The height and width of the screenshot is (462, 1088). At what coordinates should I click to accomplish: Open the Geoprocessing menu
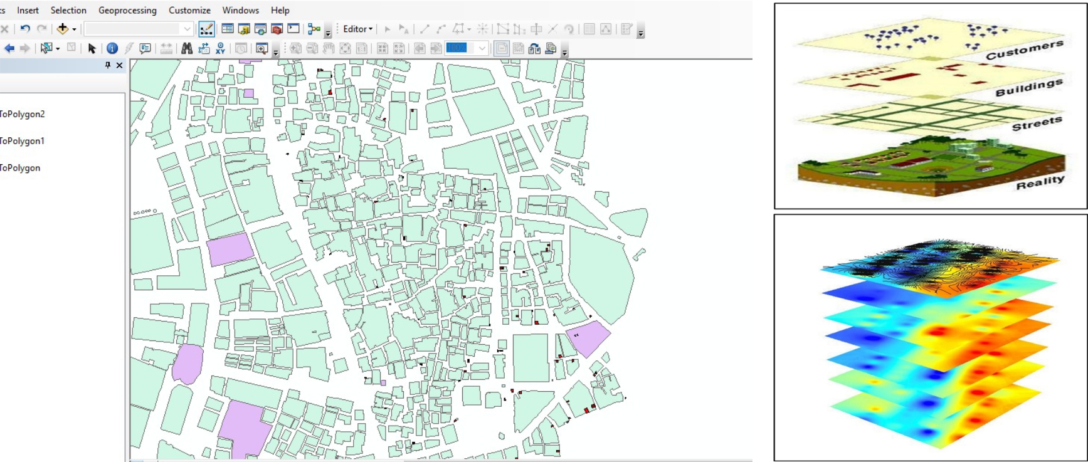point(127,10)
